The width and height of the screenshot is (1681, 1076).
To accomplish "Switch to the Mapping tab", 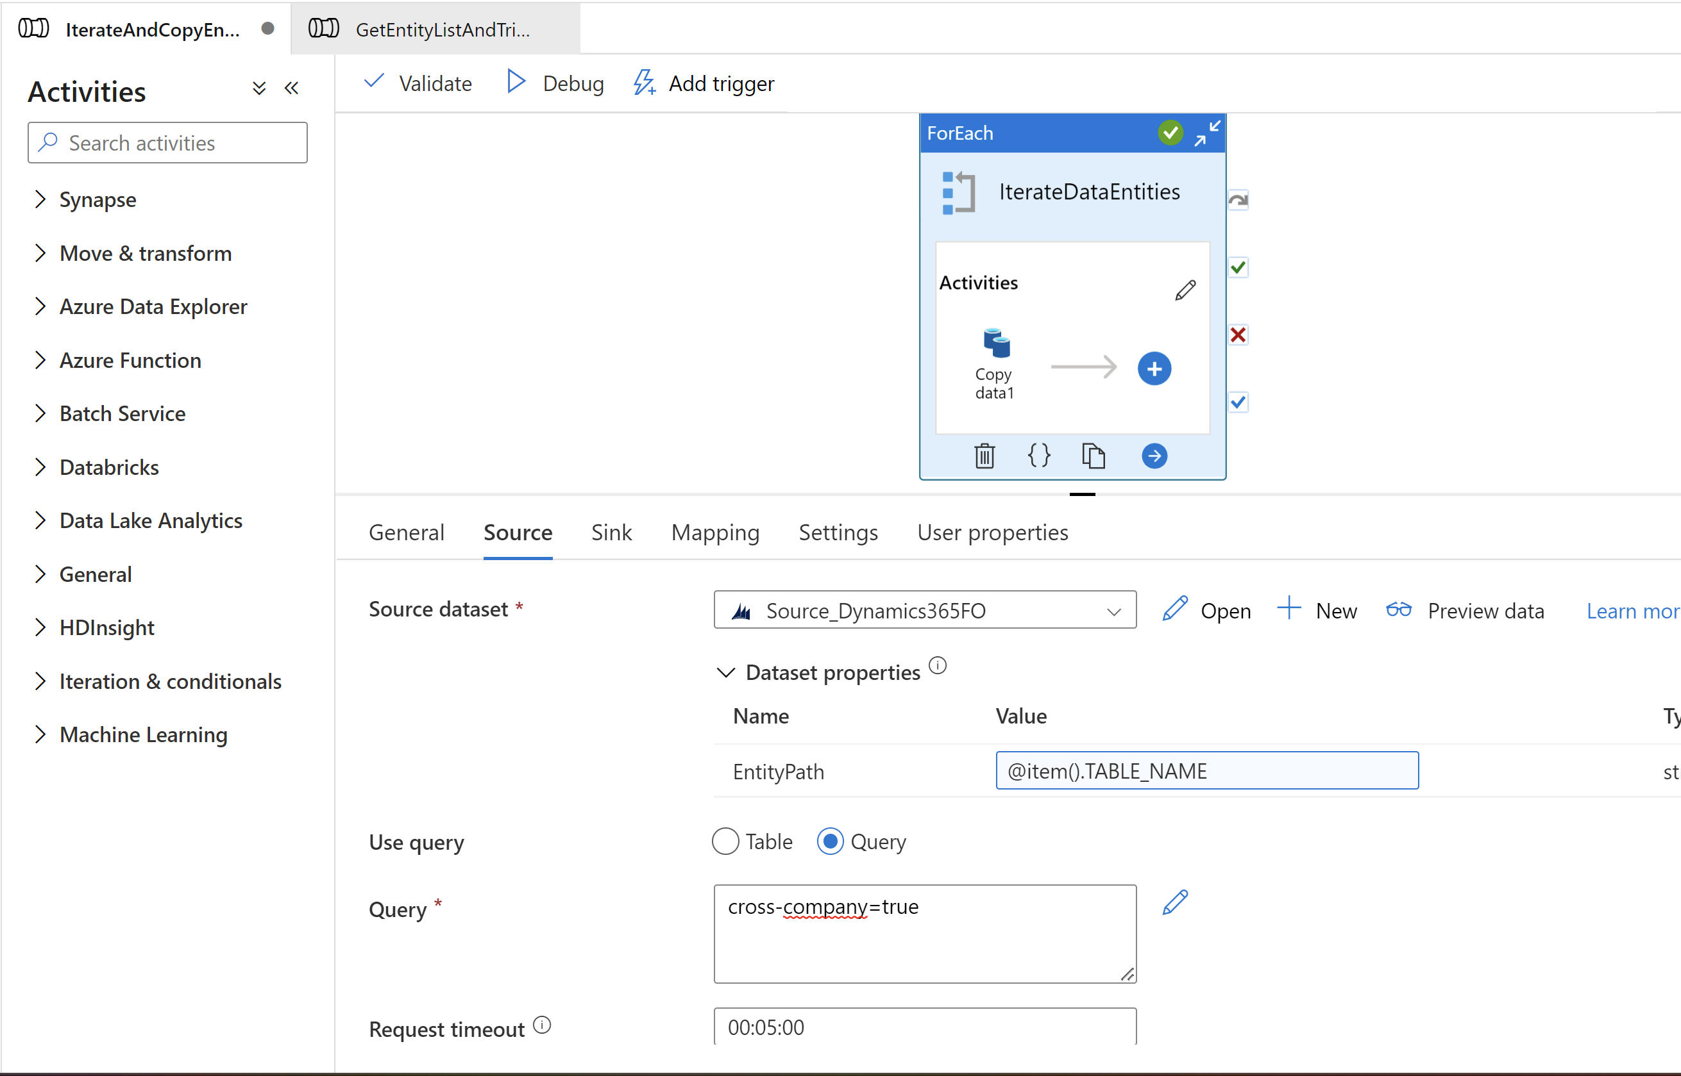I will click(714, 533).
